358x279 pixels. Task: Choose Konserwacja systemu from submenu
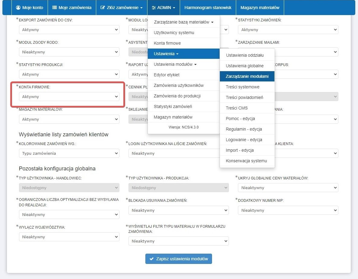point(246,161)
